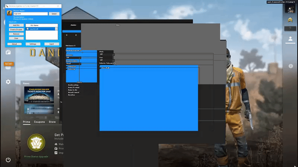
Task: Select Baim In Air in the Extras list
Action: pos(73,90)
